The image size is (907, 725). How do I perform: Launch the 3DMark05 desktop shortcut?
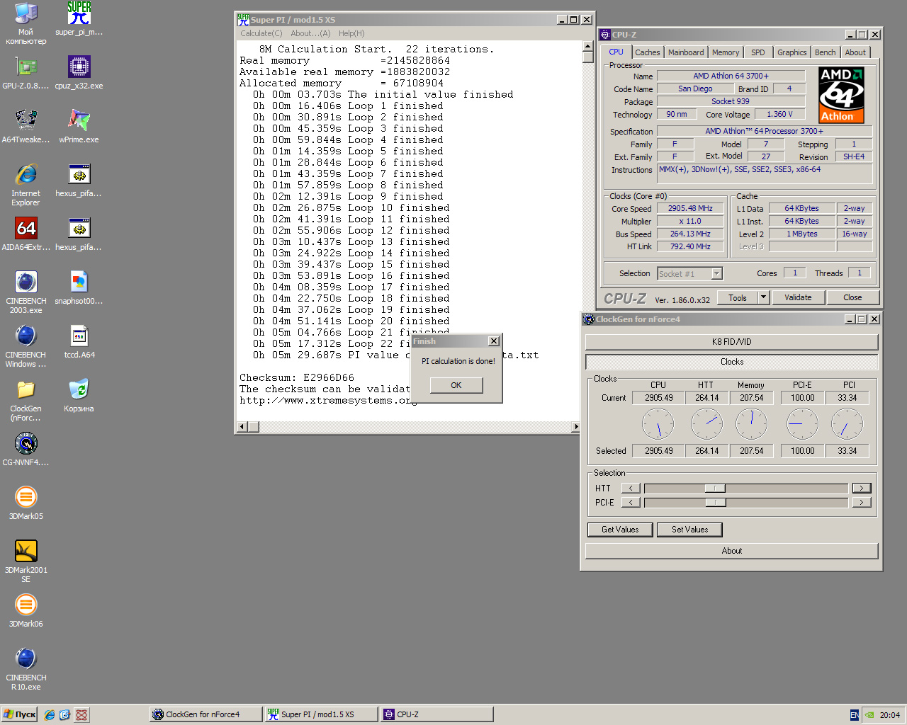click(26, 498)
